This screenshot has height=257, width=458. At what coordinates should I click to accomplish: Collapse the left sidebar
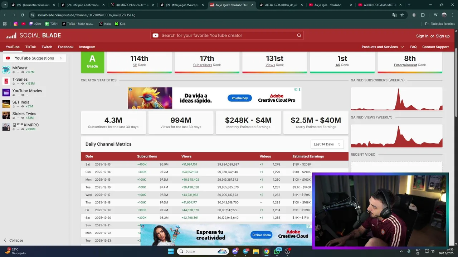tap(13, 240)
